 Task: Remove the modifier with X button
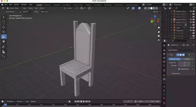(189, 55)
